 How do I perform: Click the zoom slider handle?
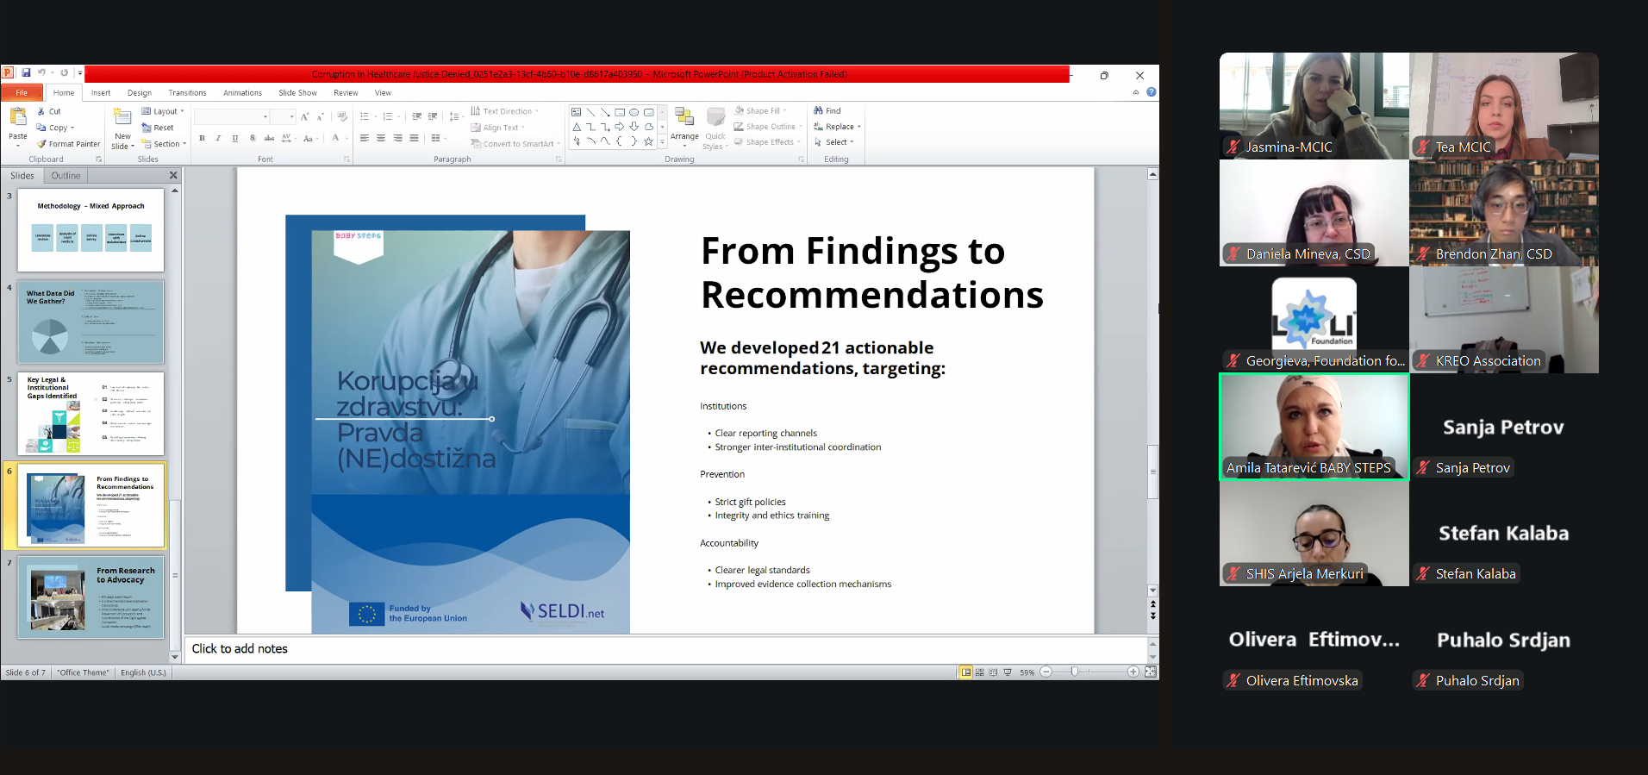tap(1075, 672)
